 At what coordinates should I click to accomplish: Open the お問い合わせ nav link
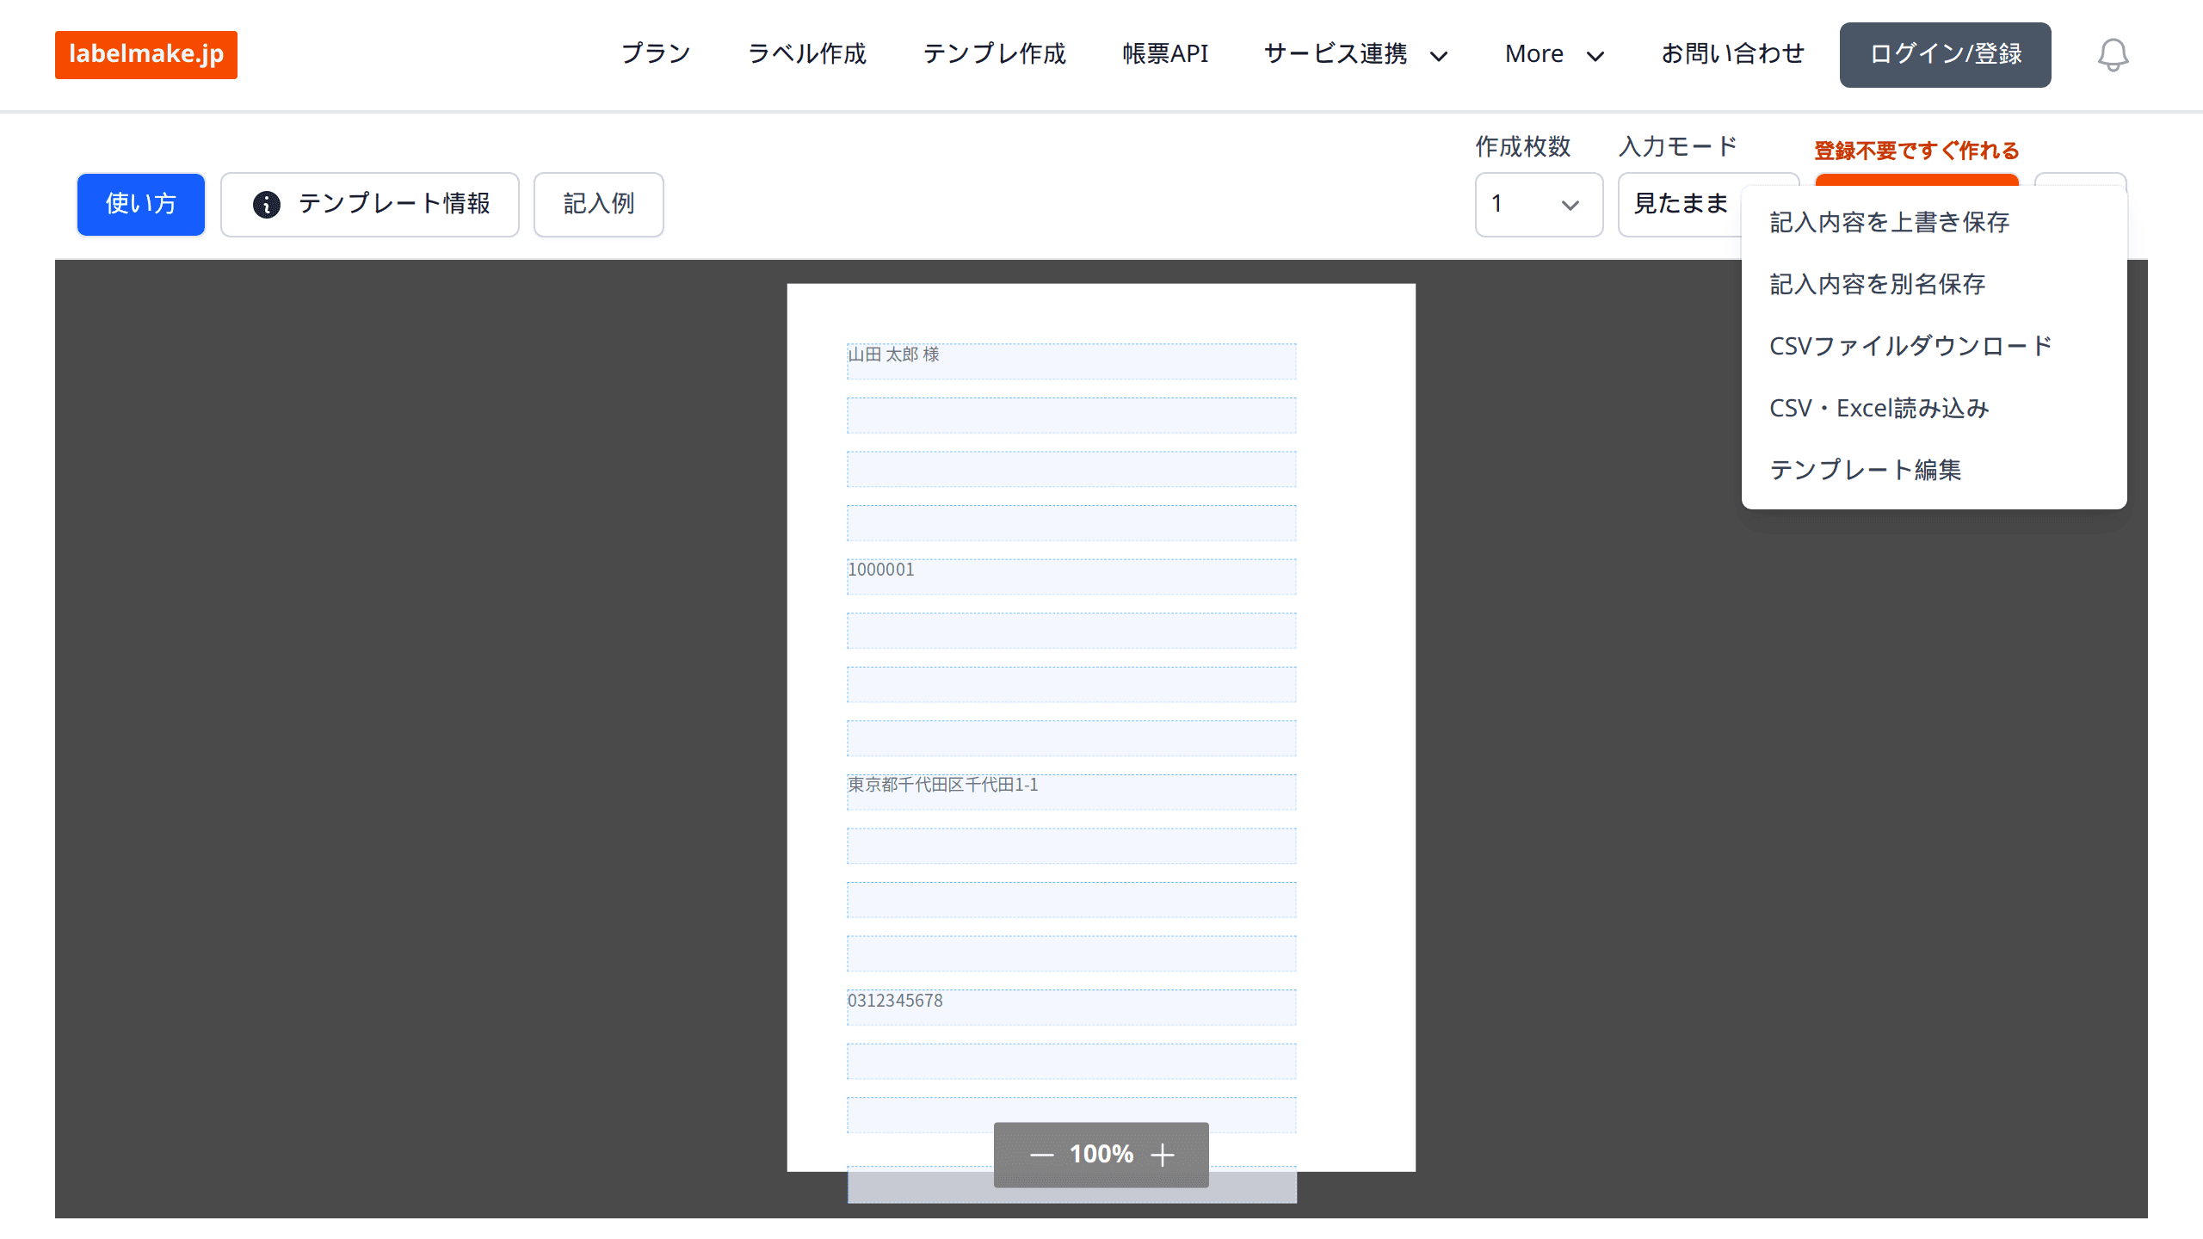pos(1732,54)
